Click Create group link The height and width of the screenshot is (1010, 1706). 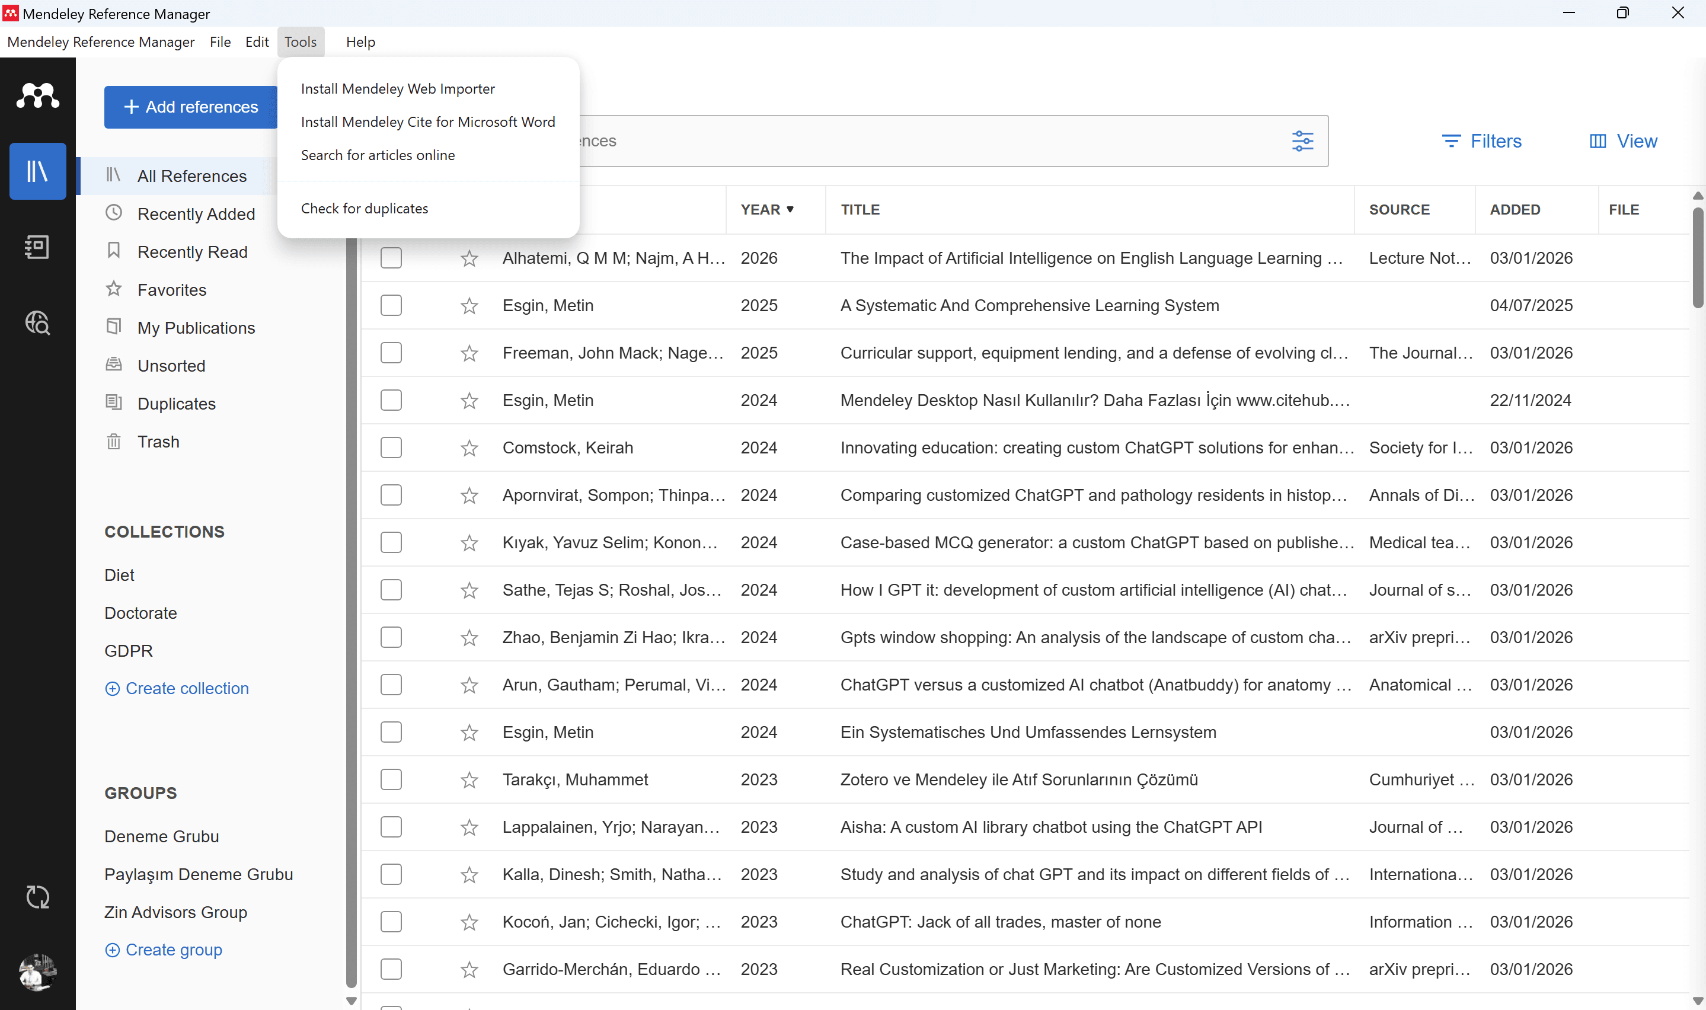164,950
